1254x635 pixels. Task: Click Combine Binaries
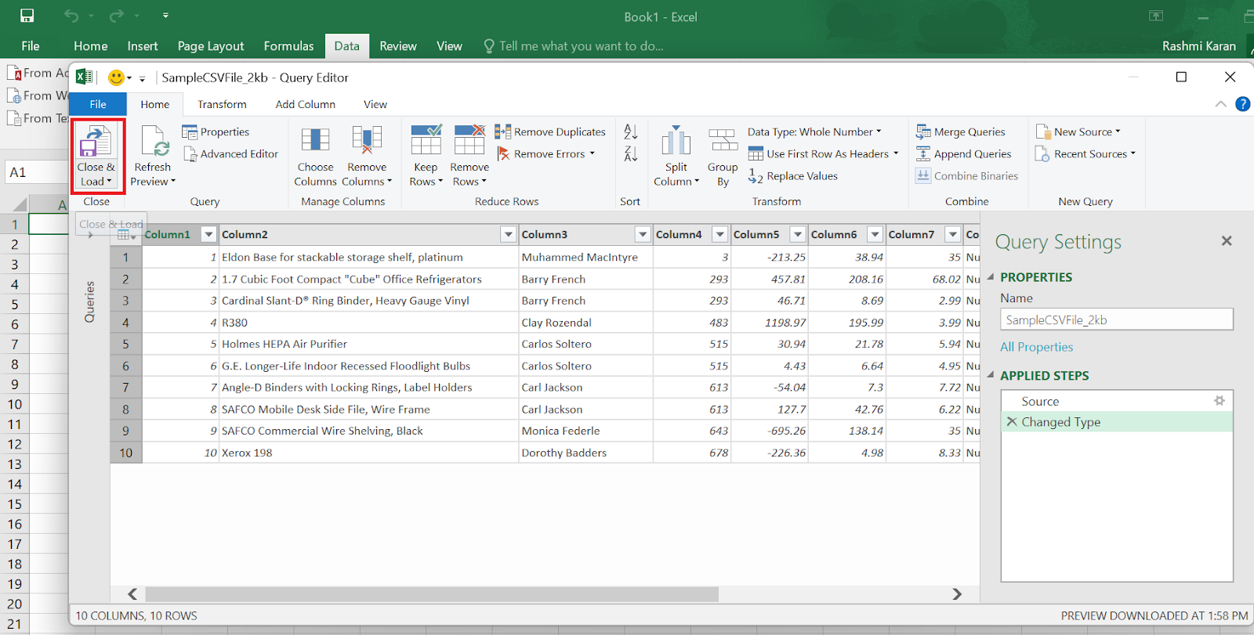click(x=967, y=175)
